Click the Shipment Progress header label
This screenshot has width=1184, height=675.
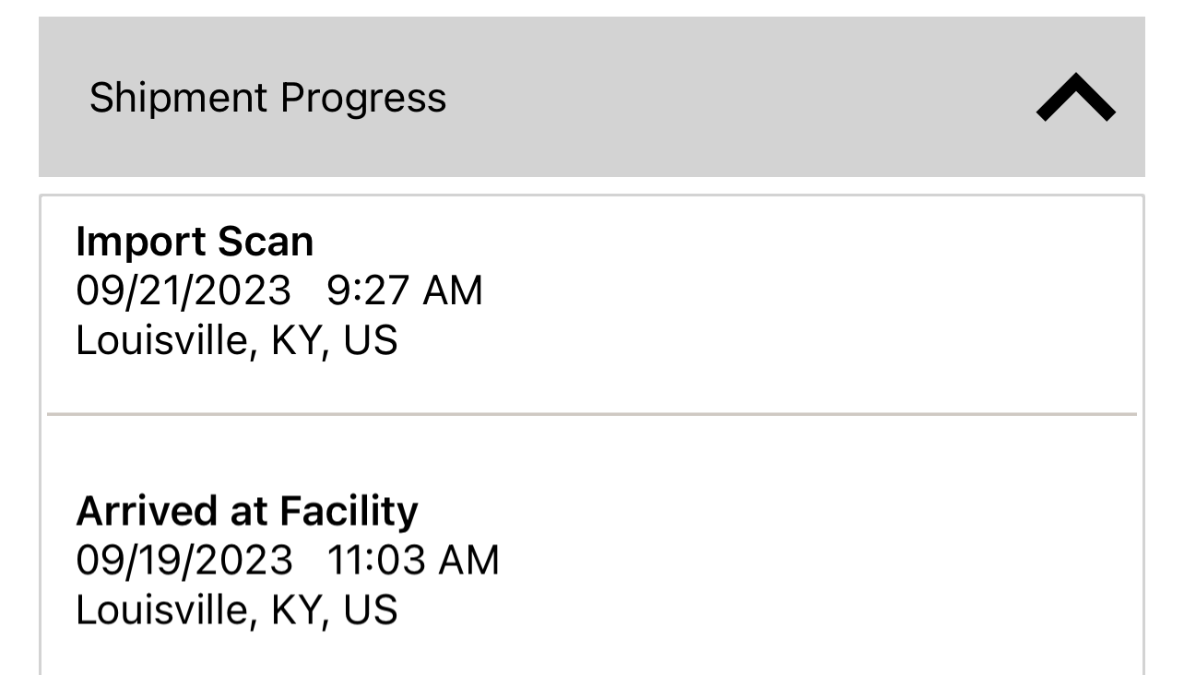[267, 98]
